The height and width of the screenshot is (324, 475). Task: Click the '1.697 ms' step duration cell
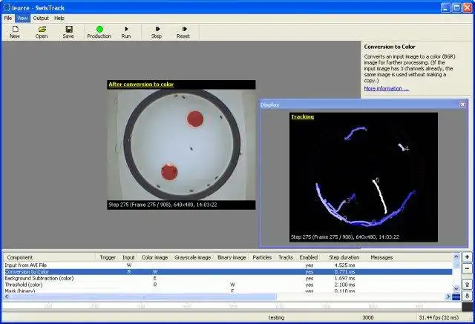[344, 278]
